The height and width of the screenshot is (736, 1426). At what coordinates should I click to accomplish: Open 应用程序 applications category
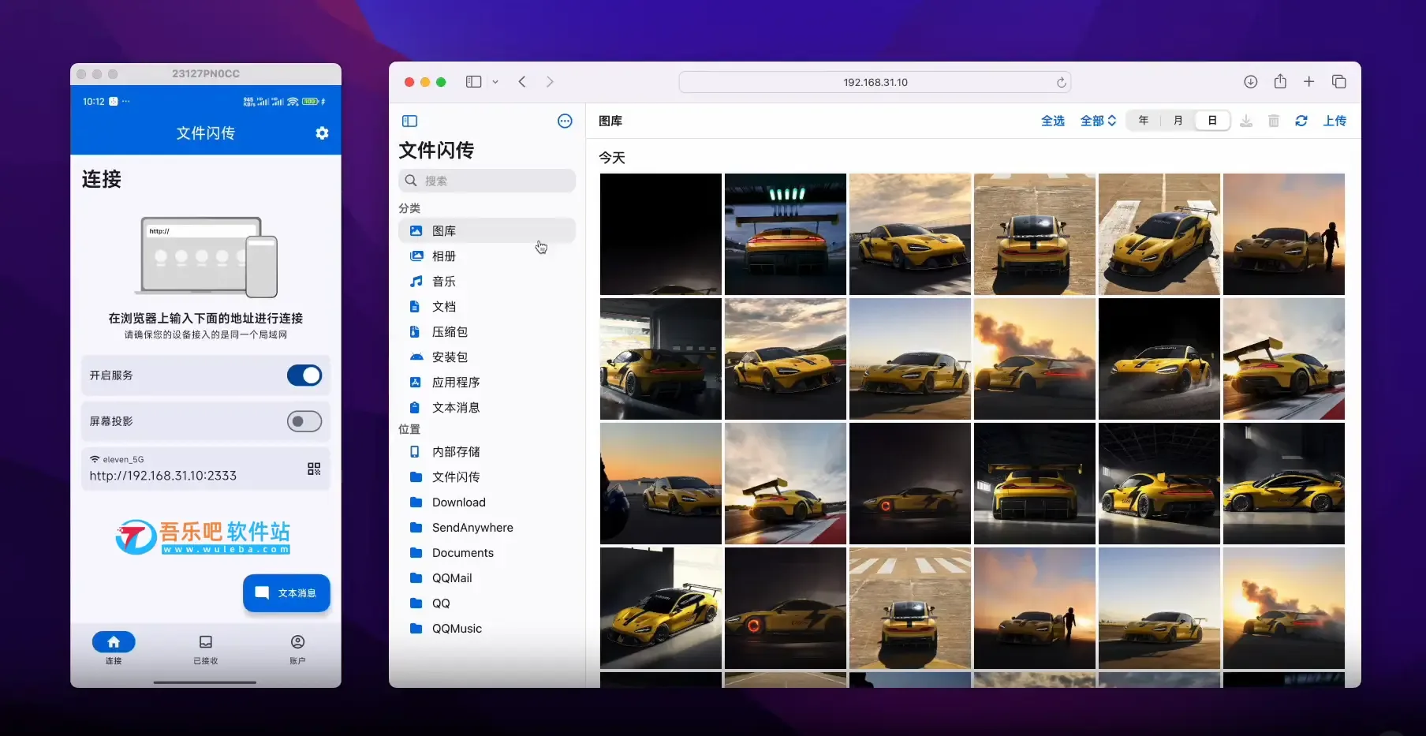click(487, 383)
